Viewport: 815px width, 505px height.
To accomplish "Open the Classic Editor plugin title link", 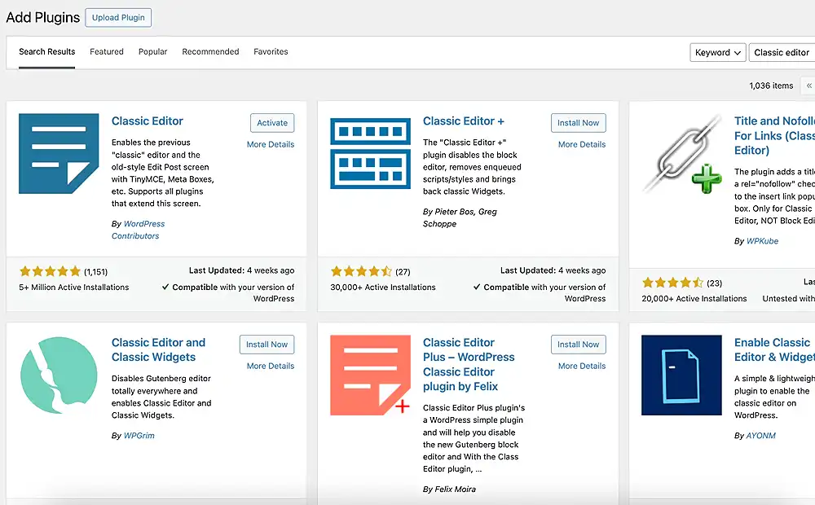I will click(x=147, y=121).
